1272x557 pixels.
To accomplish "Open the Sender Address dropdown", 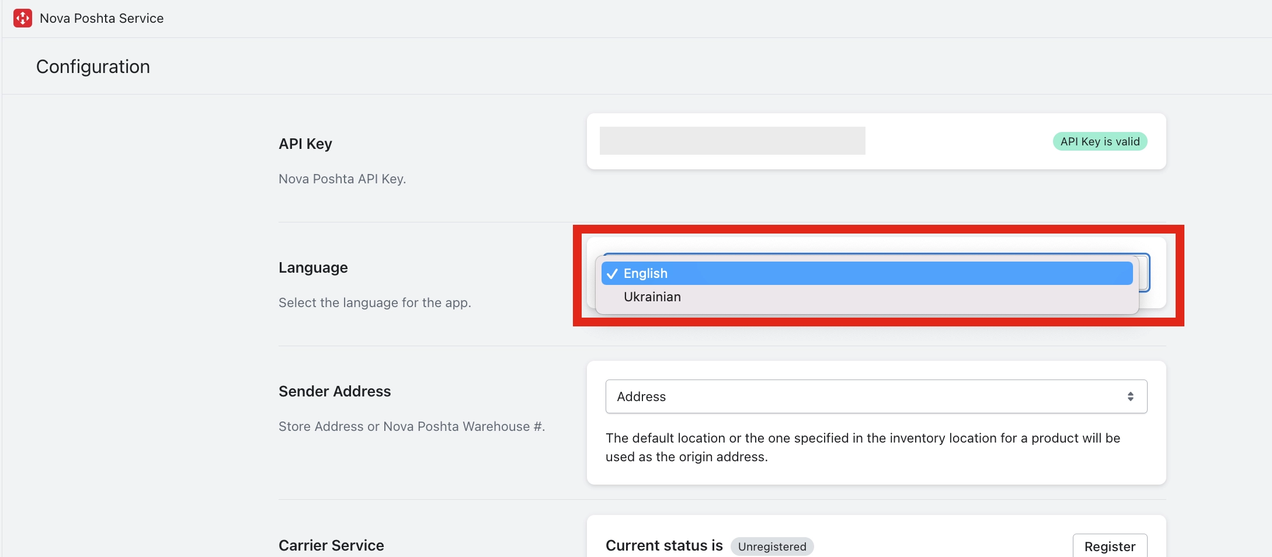I will pyautogui.click(x=876, y=396).
